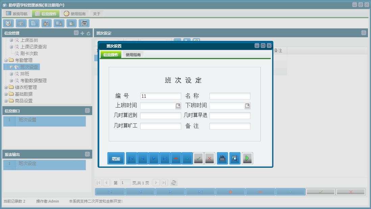Expand the 基础数据 folder
Image resolution: width=371 pixels, height=209 pixels.
click(6, 94)
